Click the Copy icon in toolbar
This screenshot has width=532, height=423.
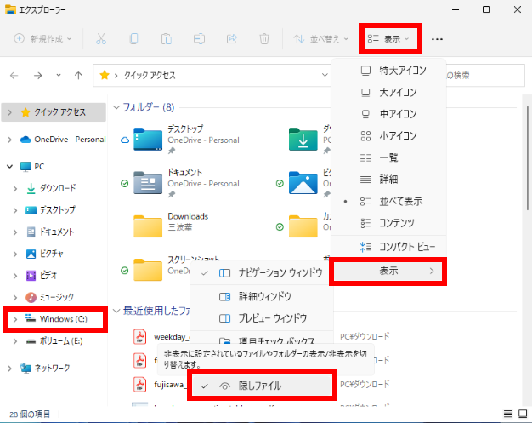(133, 39)
